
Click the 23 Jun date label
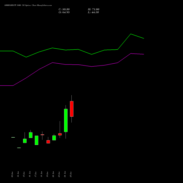click(59, 174)
